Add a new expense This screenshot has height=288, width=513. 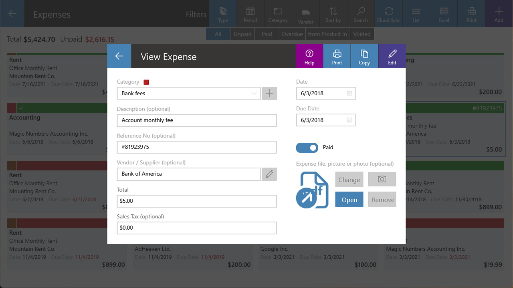[499, 14]
